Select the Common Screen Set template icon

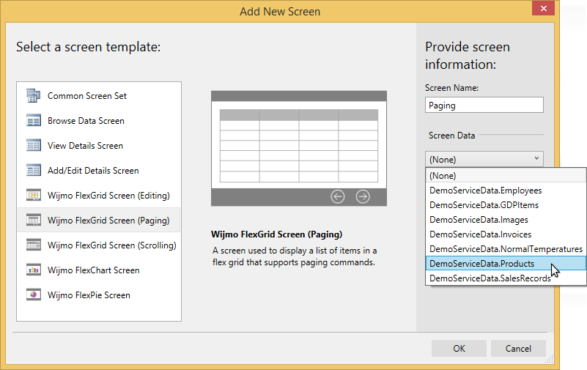33,96
